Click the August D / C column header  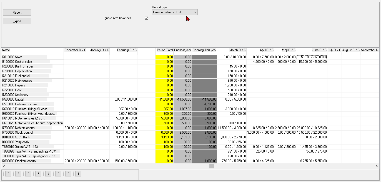click(351, 50)
